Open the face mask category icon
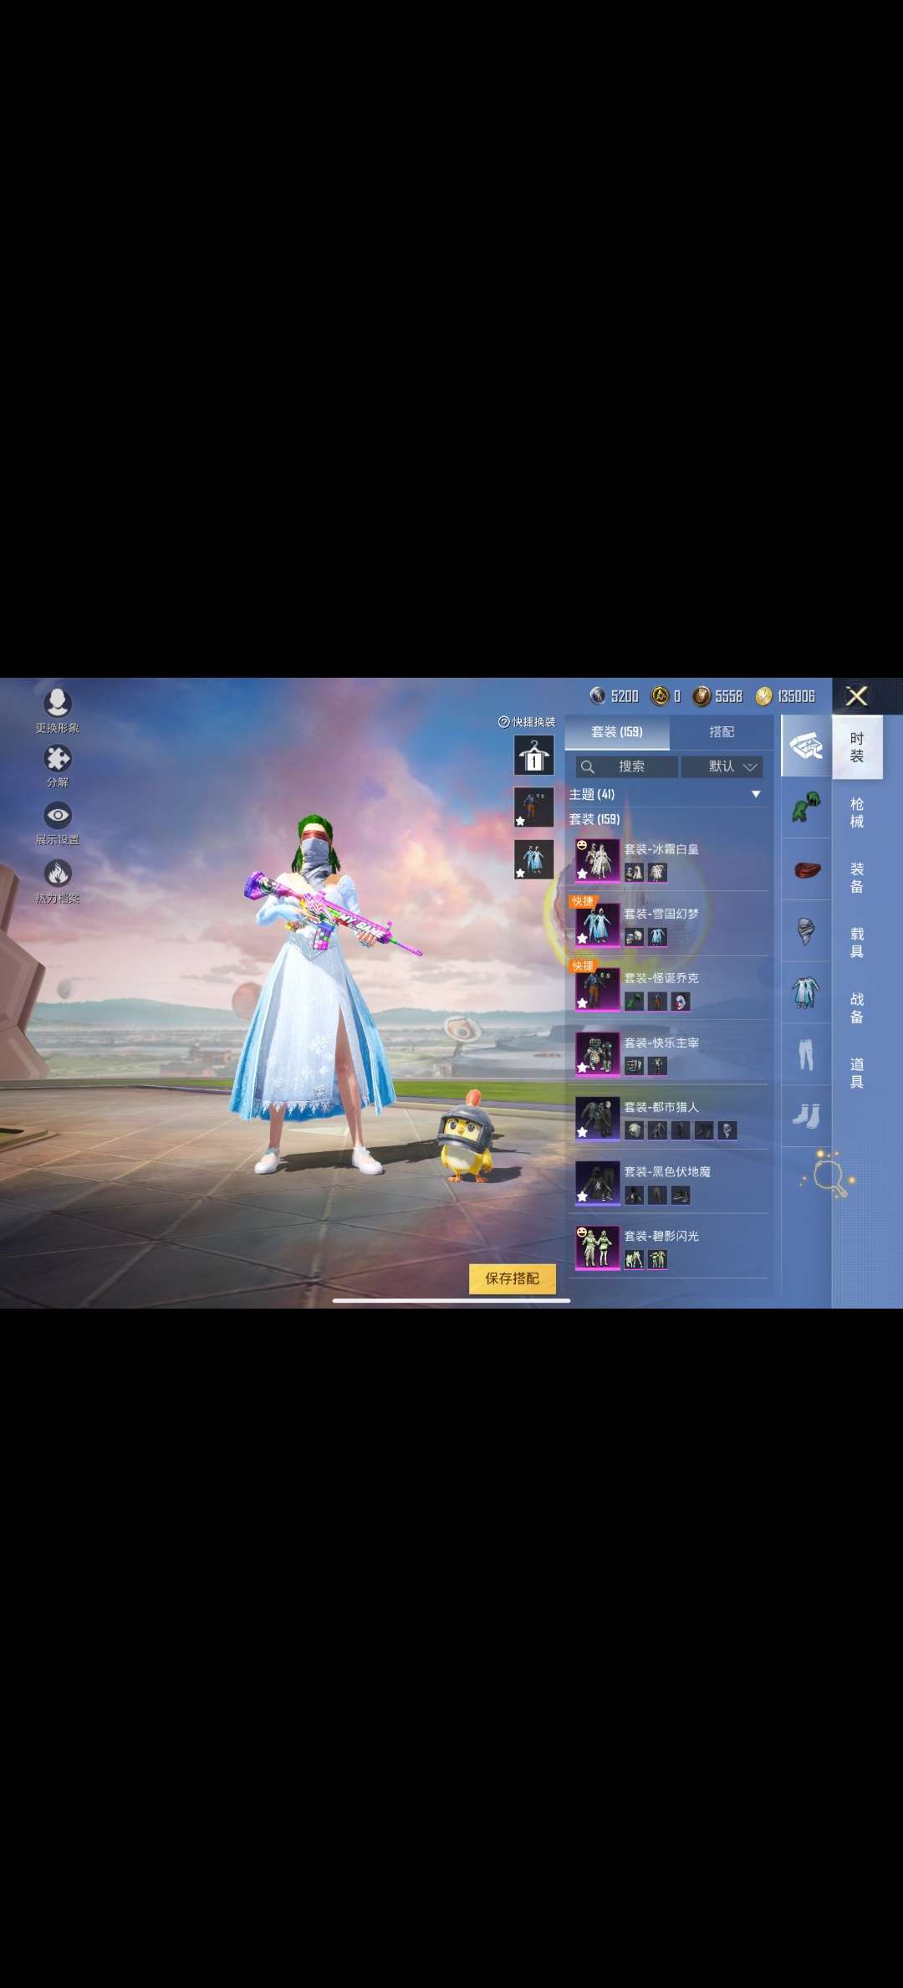This screenshot has width=903, height=1988. (x=806, y=931)
